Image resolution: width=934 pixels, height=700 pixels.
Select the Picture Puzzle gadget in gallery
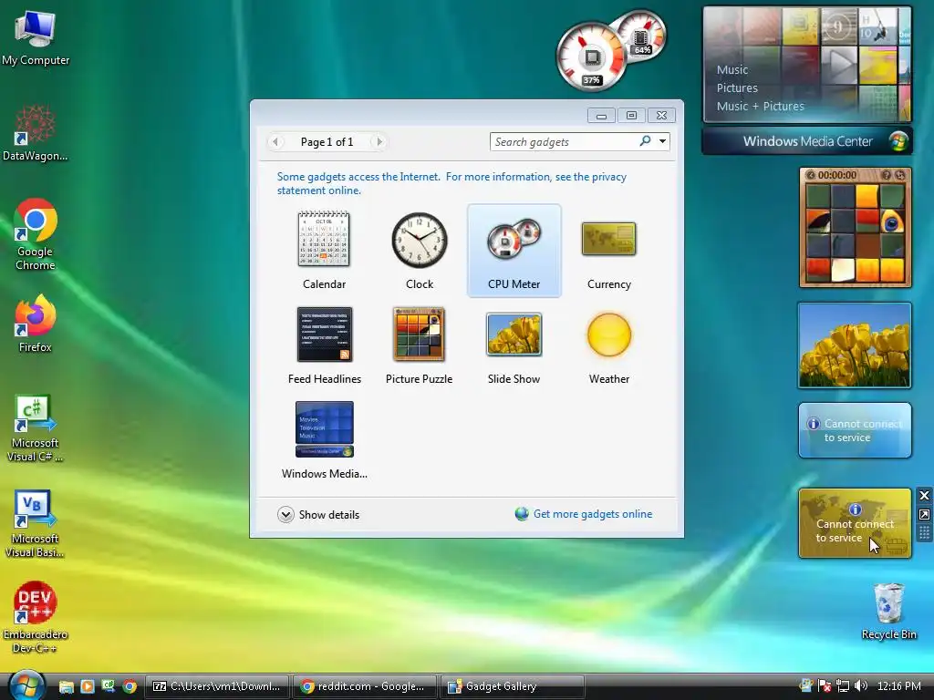point(420,345)
